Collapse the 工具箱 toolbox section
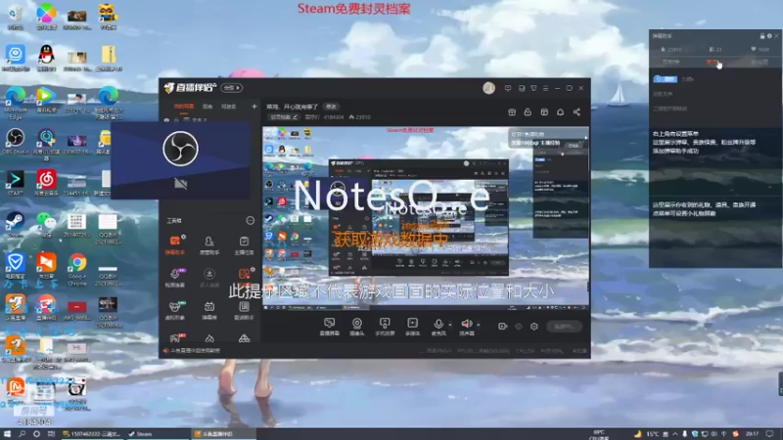 click(251, 221)
